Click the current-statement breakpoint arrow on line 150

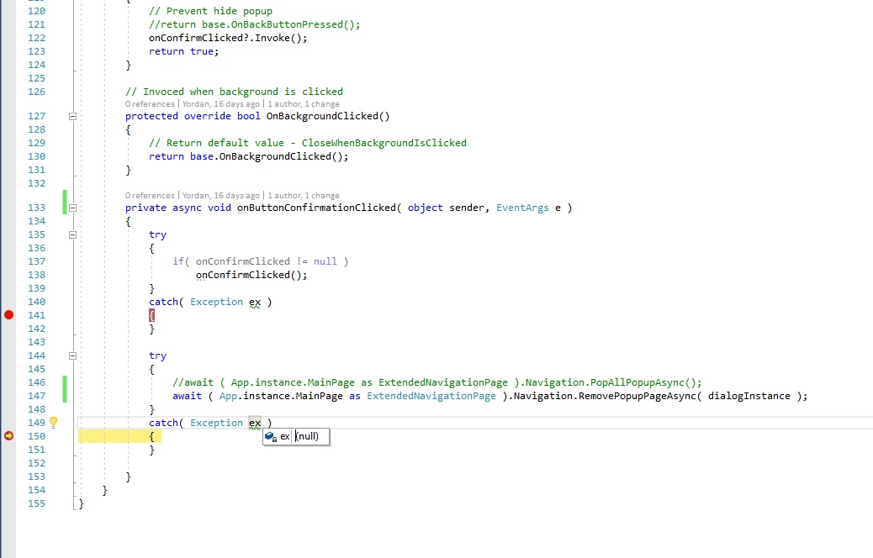pos(8,435)
